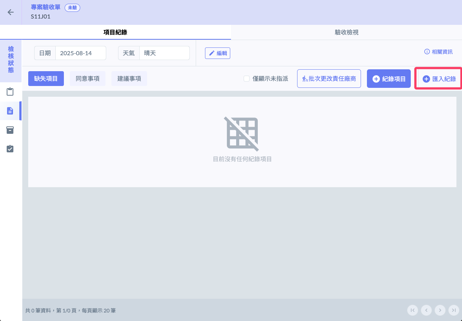Switch to 同意事項 filter
This screenshot has height=321, width=462.
(88, 79)
